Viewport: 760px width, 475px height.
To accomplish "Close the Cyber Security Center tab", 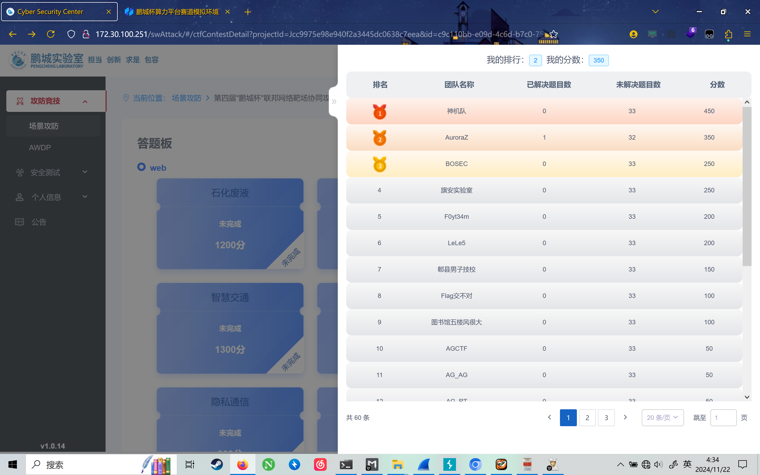I will 109,12.
